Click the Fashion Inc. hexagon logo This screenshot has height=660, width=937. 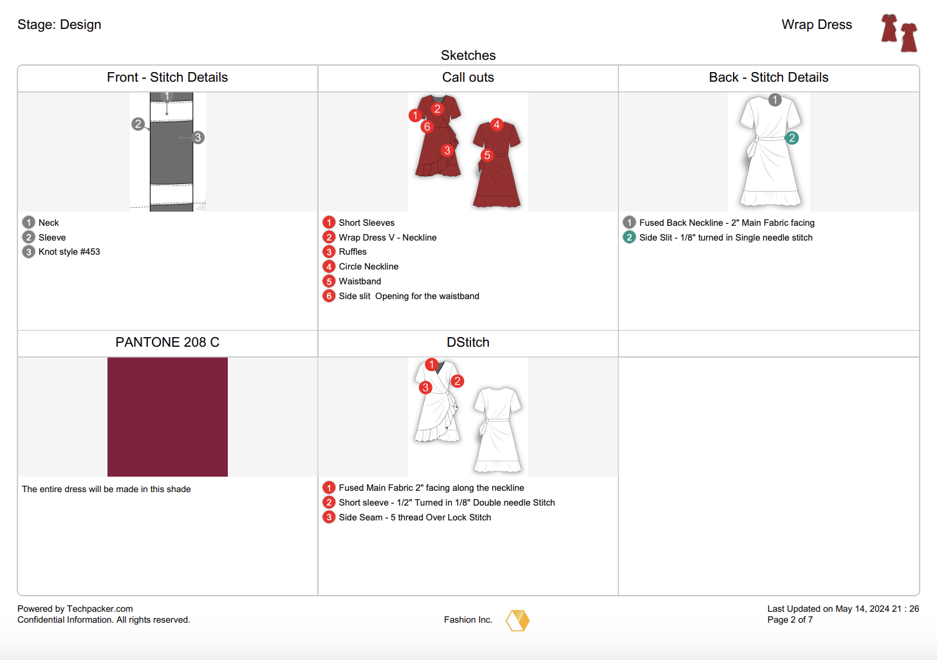(x=517, y=620)
